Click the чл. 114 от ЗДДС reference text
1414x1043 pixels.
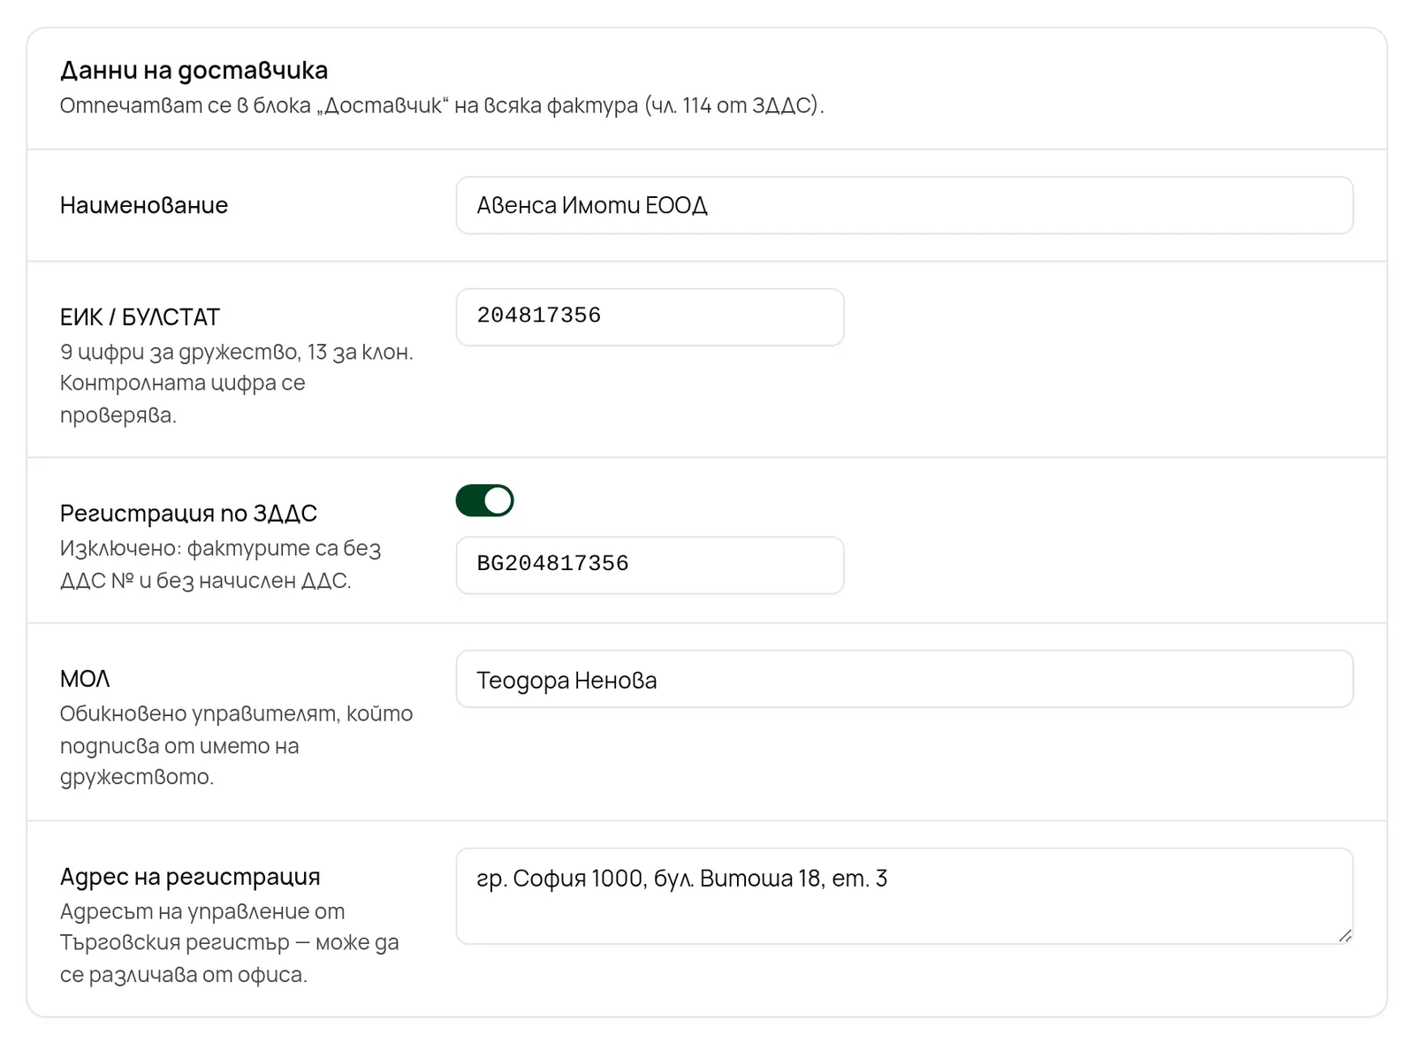tap(734, 105)
